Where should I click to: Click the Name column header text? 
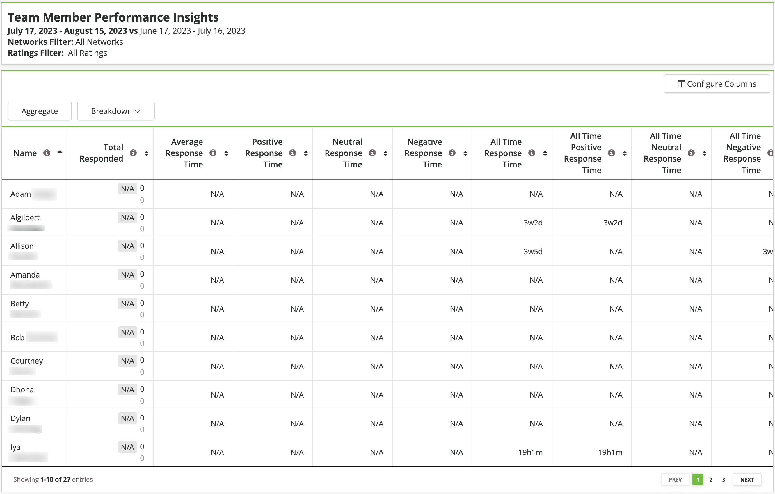click(x=25, y=153)
